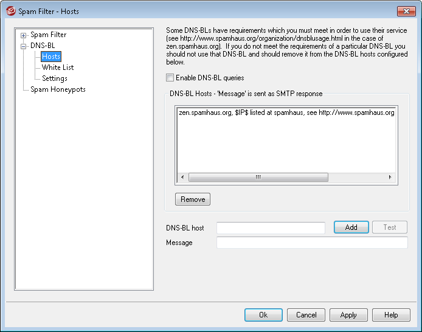Expand the Spam Filter tree node
The width and height of the screenshot is (422, 332).
(24, 35)
